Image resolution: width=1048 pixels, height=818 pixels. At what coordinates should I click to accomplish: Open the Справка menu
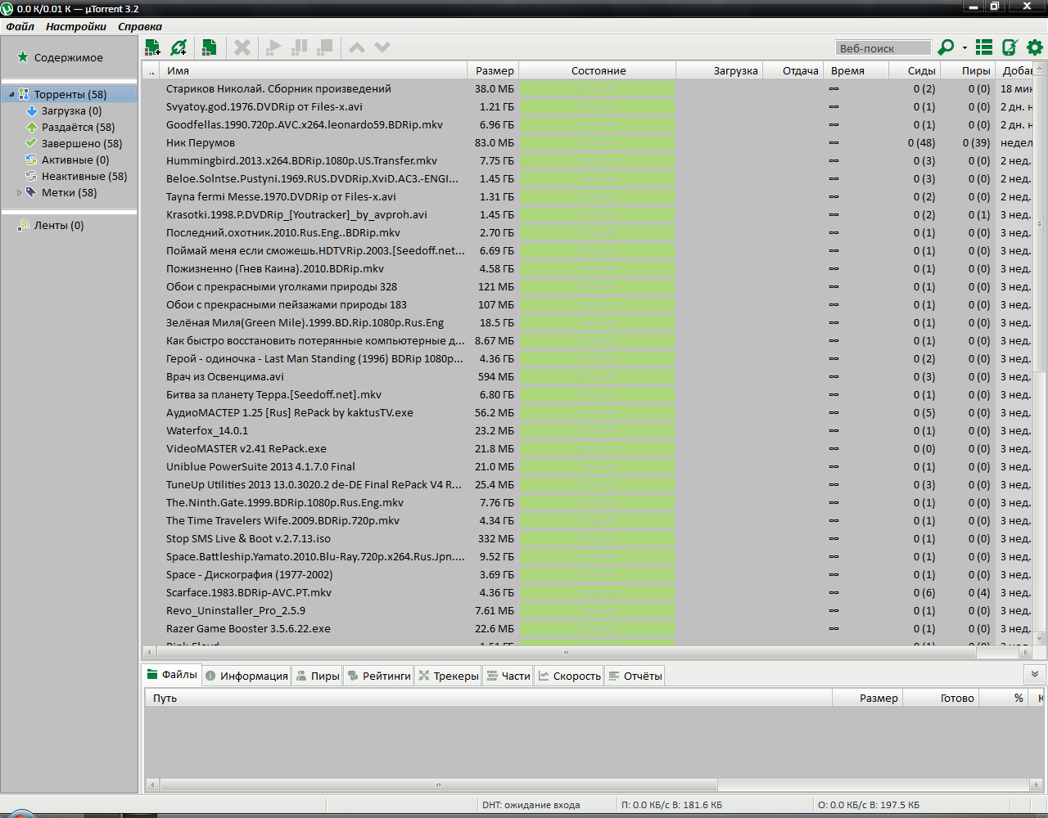pos(140,26)
